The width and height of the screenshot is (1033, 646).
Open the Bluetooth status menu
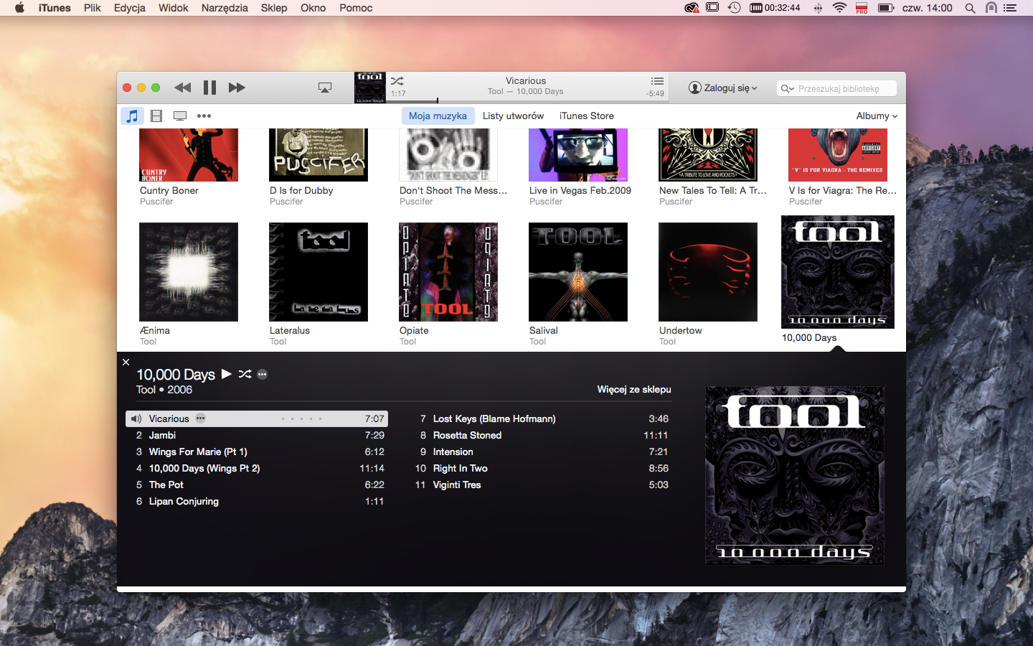click(x=818, y=8)
